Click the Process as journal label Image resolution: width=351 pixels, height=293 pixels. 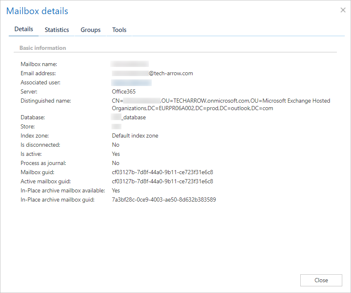coord(43,163)
